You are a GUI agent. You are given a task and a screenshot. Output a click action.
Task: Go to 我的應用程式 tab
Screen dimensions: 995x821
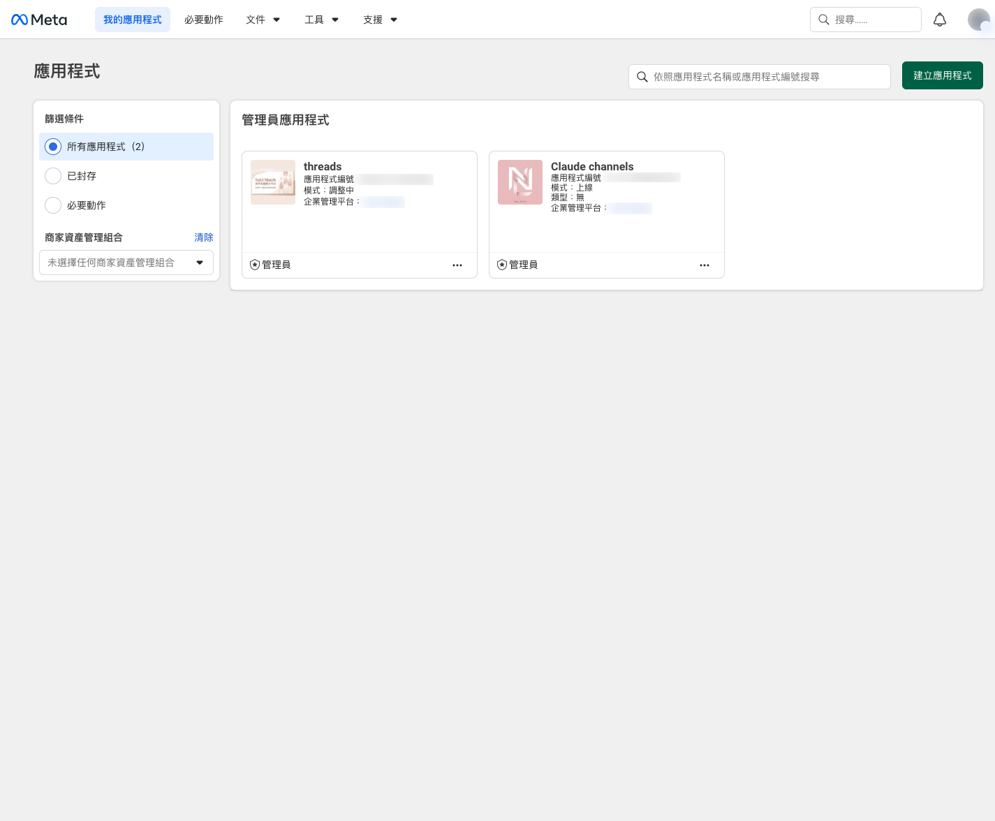133,20
